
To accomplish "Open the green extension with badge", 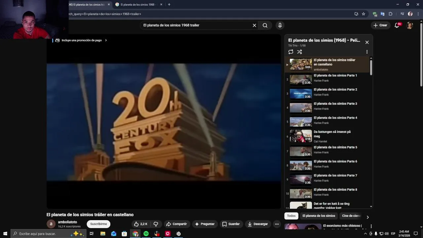I will 375,14.
